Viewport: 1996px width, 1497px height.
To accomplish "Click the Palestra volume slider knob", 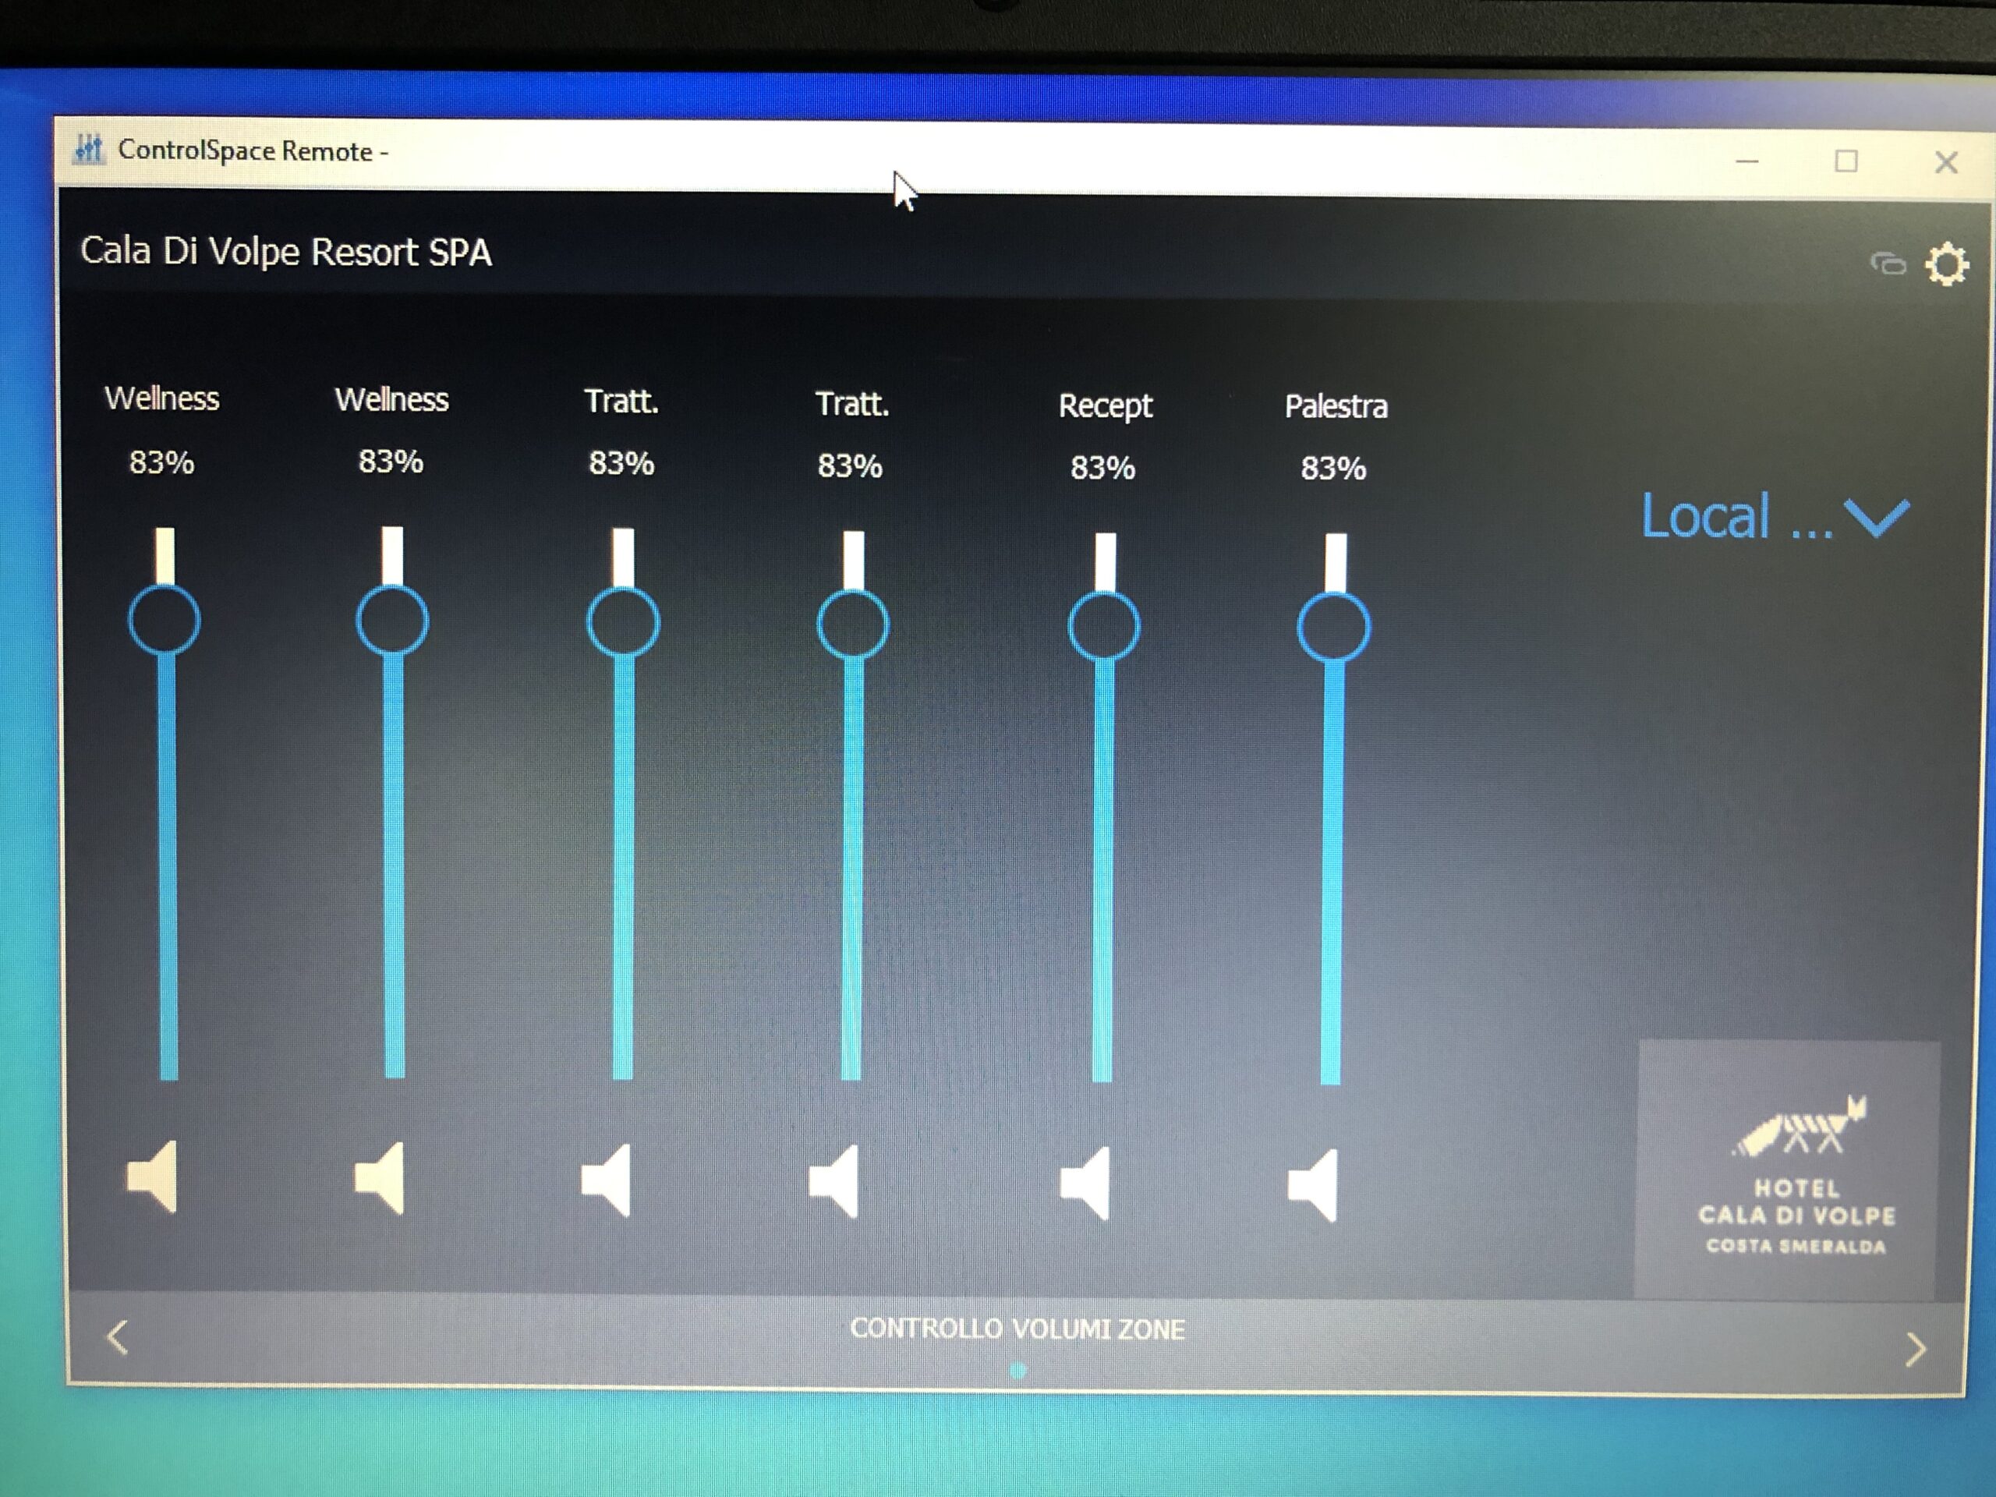I will [1334, 627].
